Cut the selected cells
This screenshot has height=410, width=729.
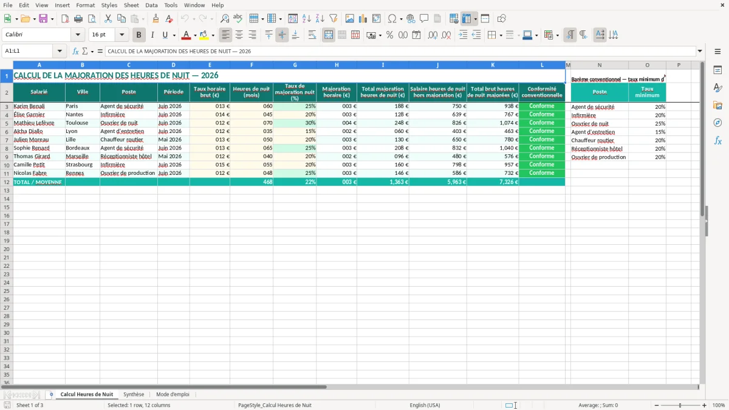coord(108,19)
